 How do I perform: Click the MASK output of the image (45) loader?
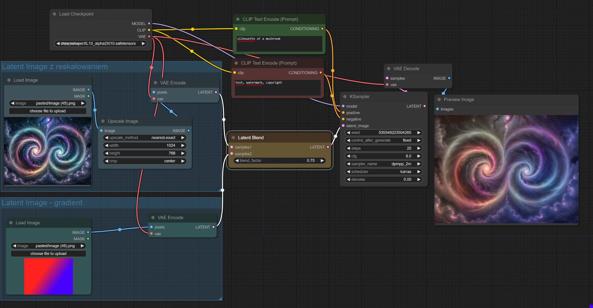[x=89, y=96]
